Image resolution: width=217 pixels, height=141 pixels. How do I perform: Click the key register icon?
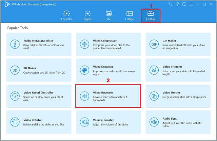(177, 4)
